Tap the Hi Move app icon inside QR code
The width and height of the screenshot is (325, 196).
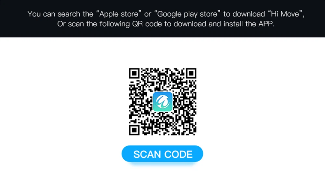tap(163, 102)
